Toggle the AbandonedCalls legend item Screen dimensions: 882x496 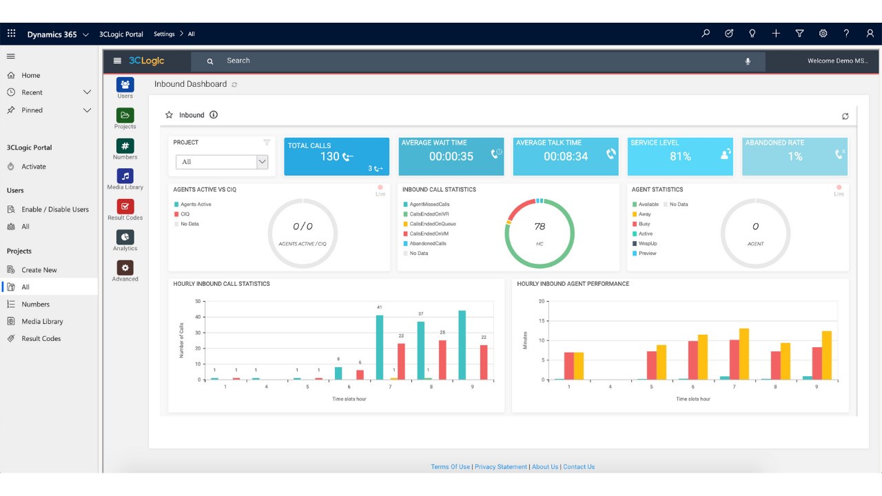424,244
